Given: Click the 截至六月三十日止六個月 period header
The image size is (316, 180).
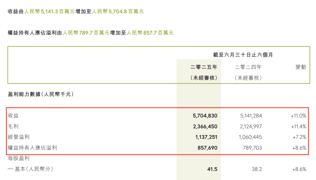Looking at the screenshot, I should pyautogui.click(x=243, y=55).
